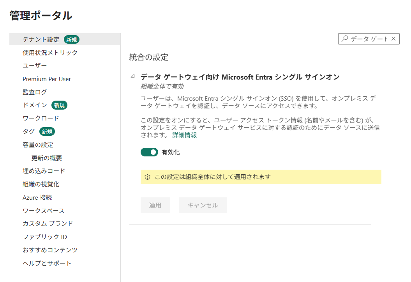This screenshot has height=282, width=411.
Task: Collapse the データ ゲートウェイ setting triangle
Action: point(132,76)
